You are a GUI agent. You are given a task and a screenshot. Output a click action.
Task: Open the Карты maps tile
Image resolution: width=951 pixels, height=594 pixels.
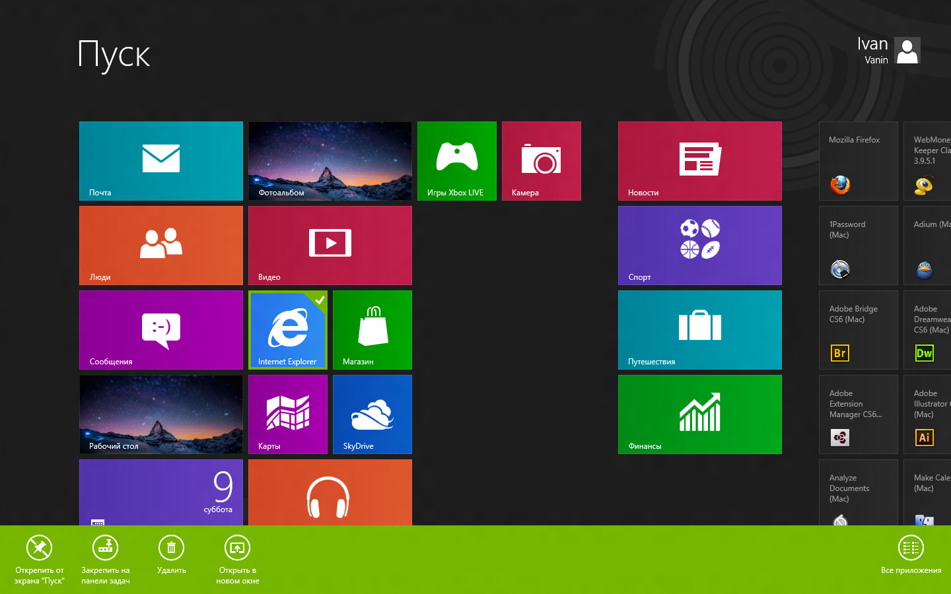pyautogui.click(x=288, y=414)
